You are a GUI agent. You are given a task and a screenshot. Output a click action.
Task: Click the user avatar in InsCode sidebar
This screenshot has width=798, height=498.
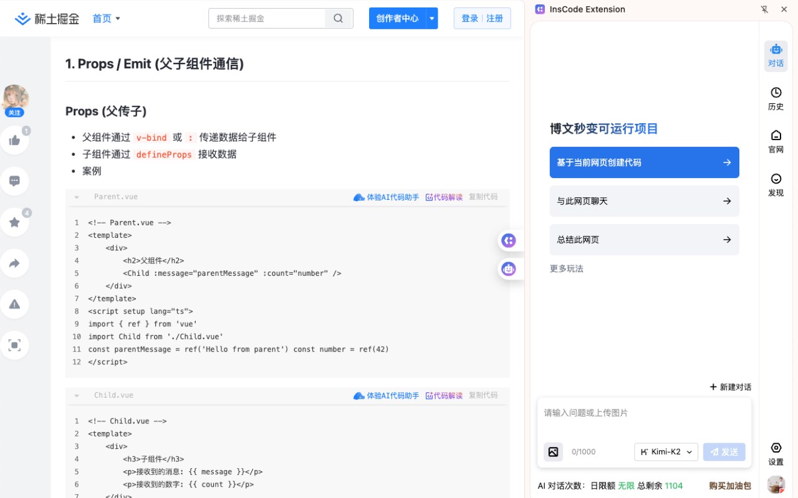tap(776, 484)
